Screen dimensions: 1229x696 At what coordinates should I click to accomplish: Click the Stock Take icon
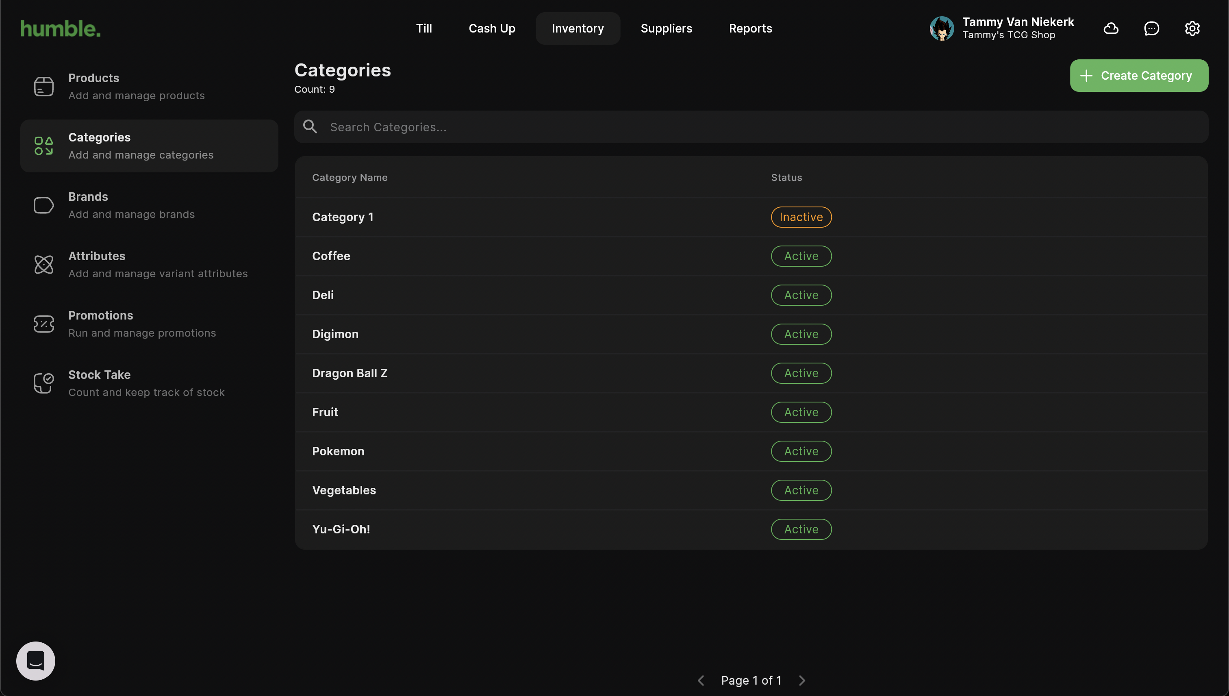[43, 383]
